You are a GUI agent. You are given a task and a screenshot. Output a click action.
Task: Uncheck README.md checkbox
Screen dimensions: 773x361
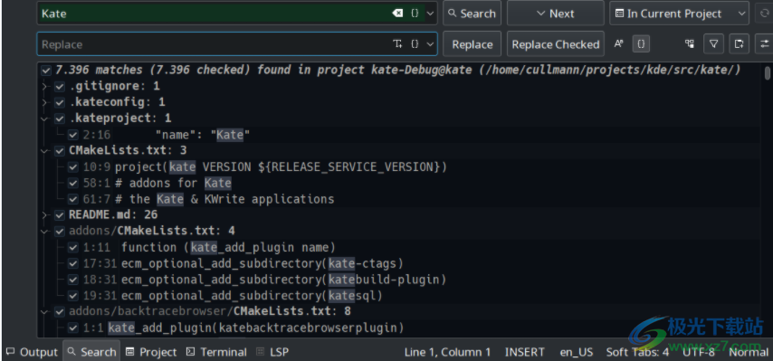tap(60, 214)
